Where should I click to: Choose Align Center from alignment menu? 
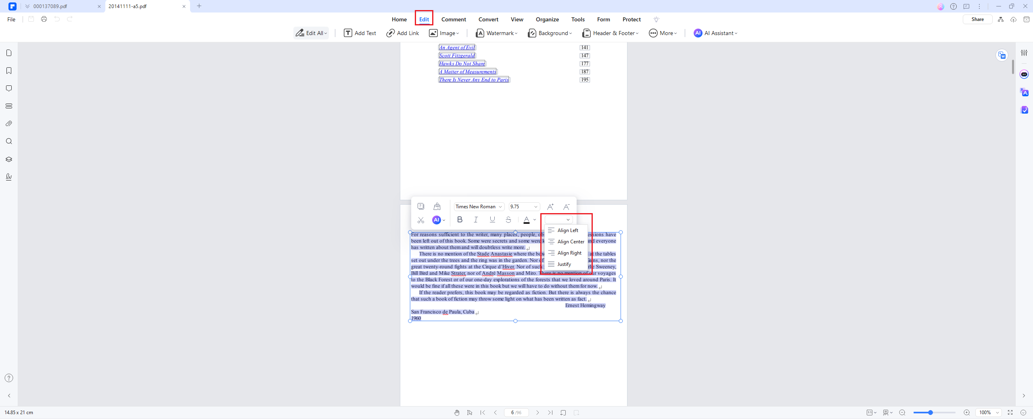coord(567,242)
